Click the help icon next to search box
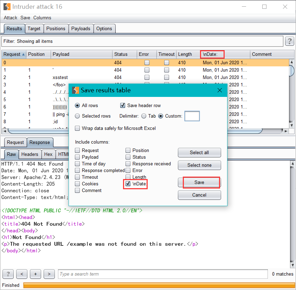 8,274
